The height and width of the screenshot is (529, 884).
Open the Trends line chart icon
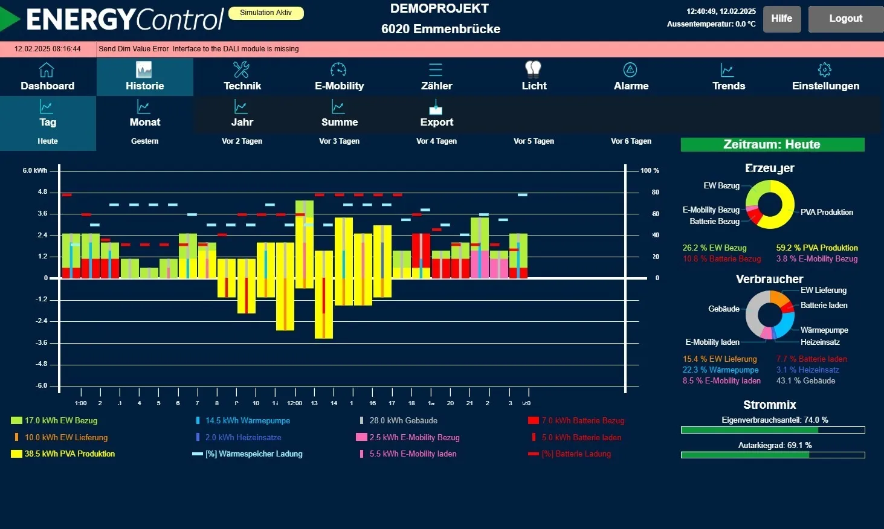pos(728,70)
